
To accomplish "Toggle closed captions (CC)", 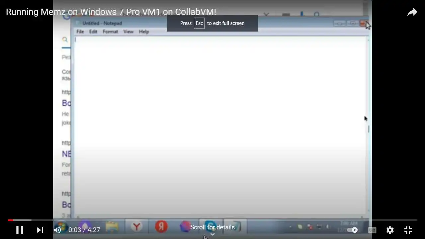I will point(372,230).
